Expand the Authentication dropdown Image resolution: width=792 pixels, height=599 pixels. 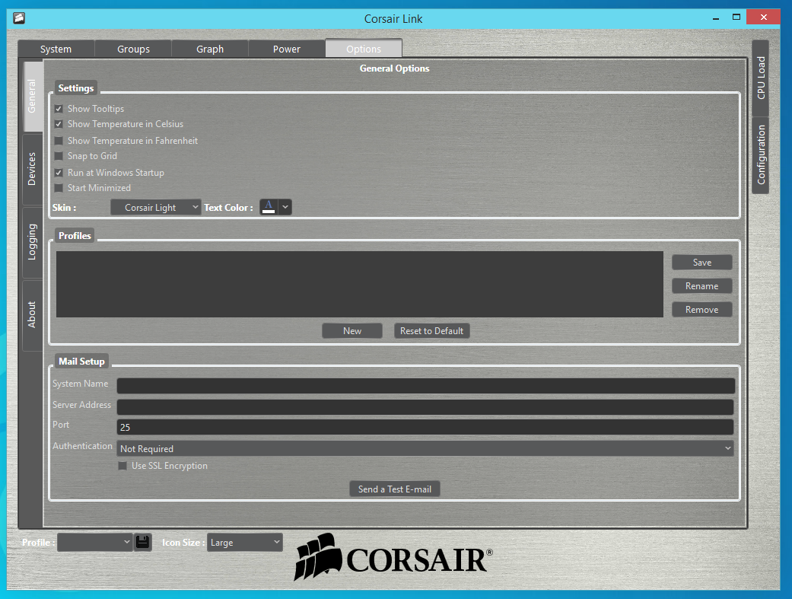(x=425, y=448)
